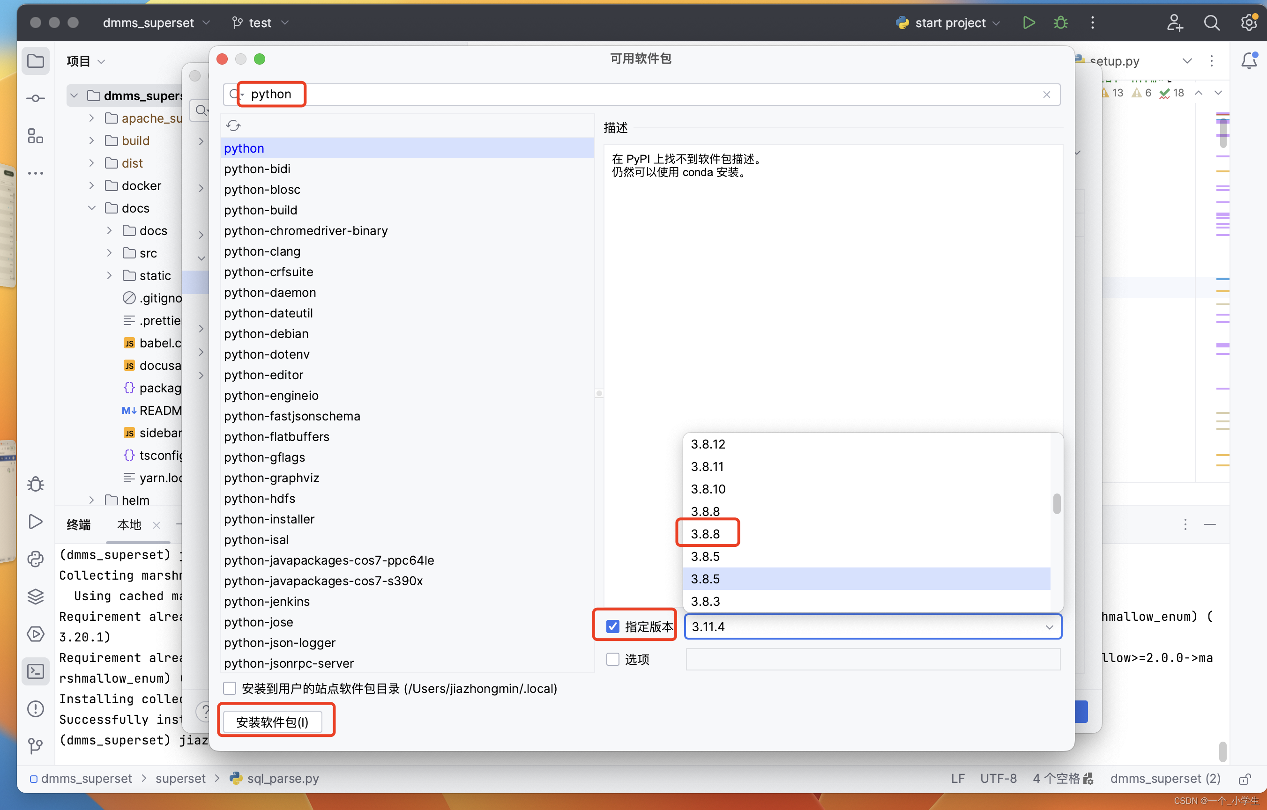Open the Python Packages tool window

pyautogui.click(x=35, y=559)
